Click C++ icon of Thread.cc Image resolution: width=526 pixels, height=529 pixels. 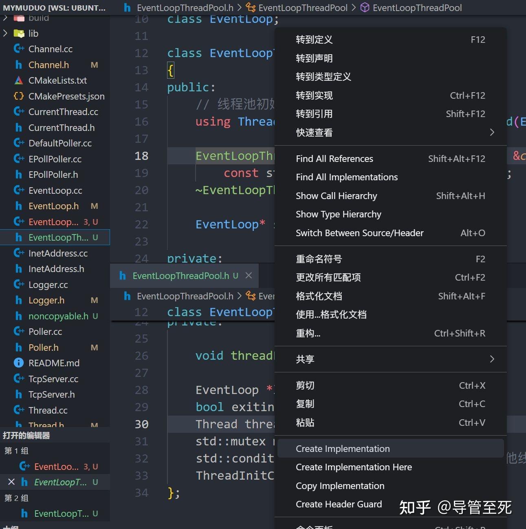tap(19, 410)
